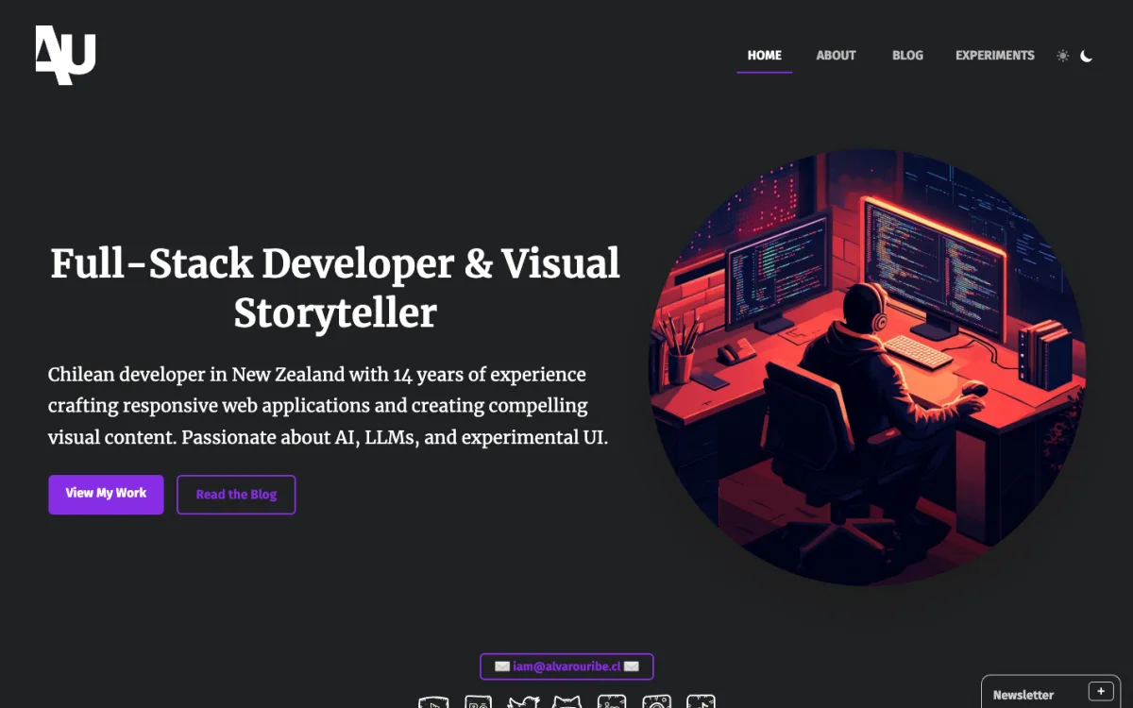
Task: Go to the Home nav item
Action: point(765,56)
